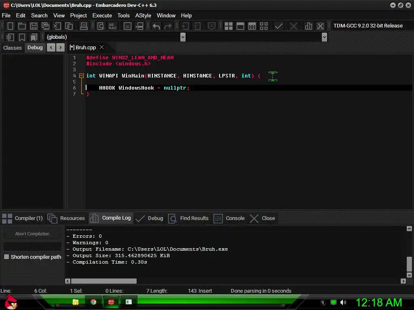Switch to the Resources bottom tab

(x=66, y=218)
